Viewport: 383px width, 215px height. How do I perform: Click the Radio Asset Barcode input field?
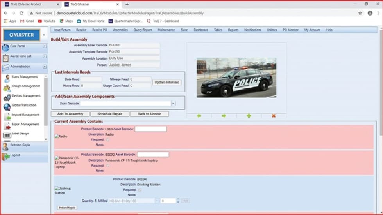pos(150,129)
